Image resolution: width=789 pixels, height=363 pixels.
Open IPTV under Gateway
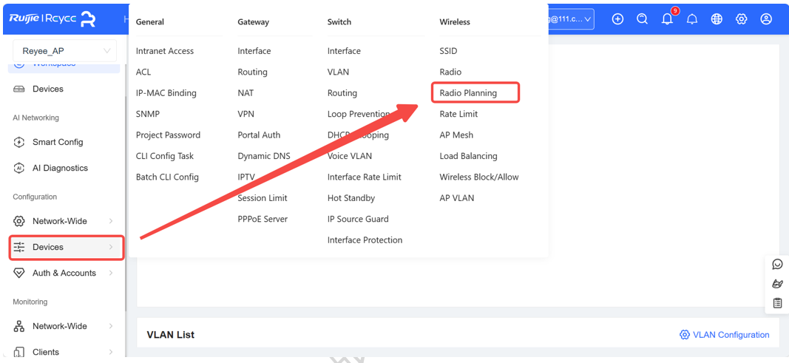coord(246,177)
